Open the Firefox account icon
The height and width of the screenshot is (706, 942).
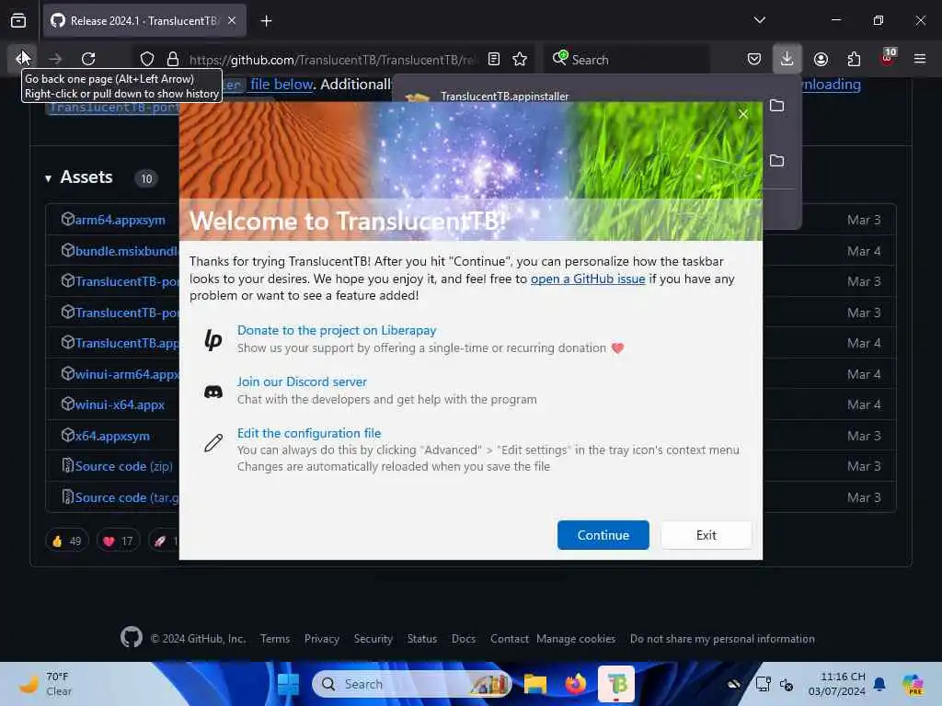821,59
